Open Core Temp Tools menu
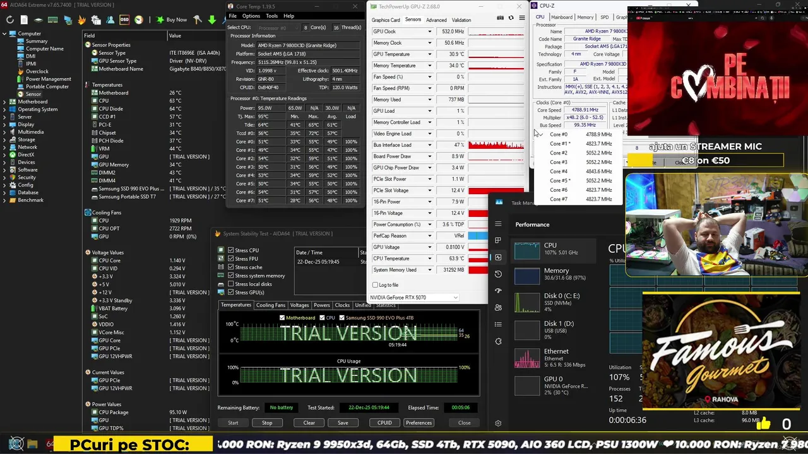This screenshot has width=808, height=454. 271,16
